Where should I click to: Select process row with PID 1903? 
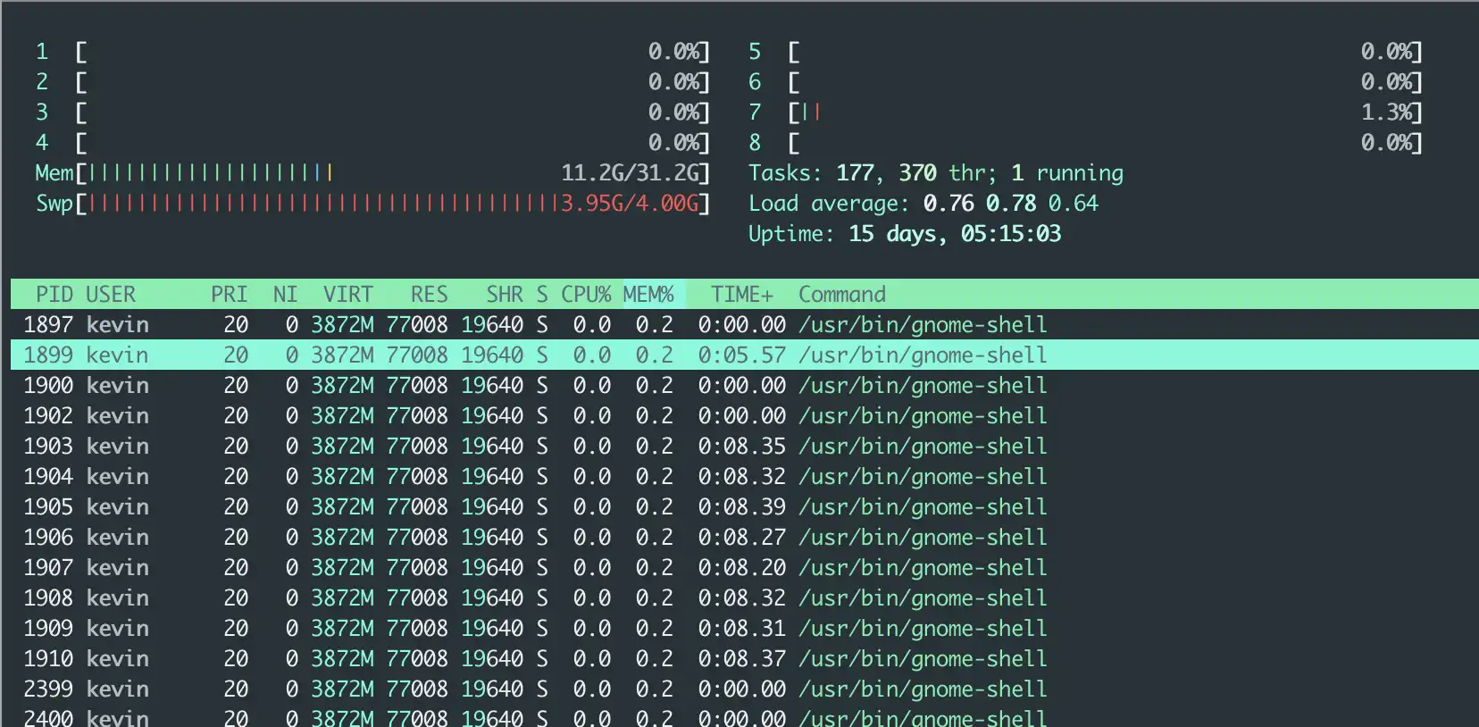(745, 447)
